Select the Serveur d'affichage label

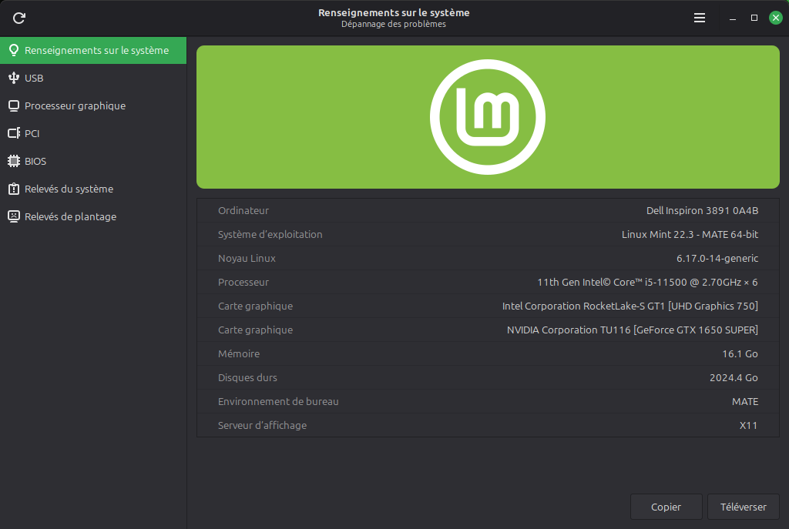pos(262,425)
